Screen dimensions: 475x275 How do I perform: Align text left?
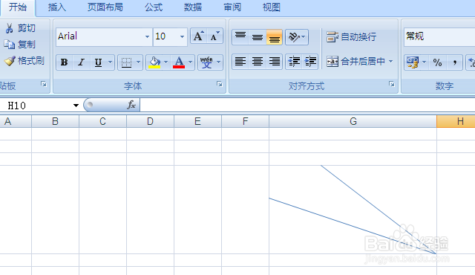tap(240, 62)
